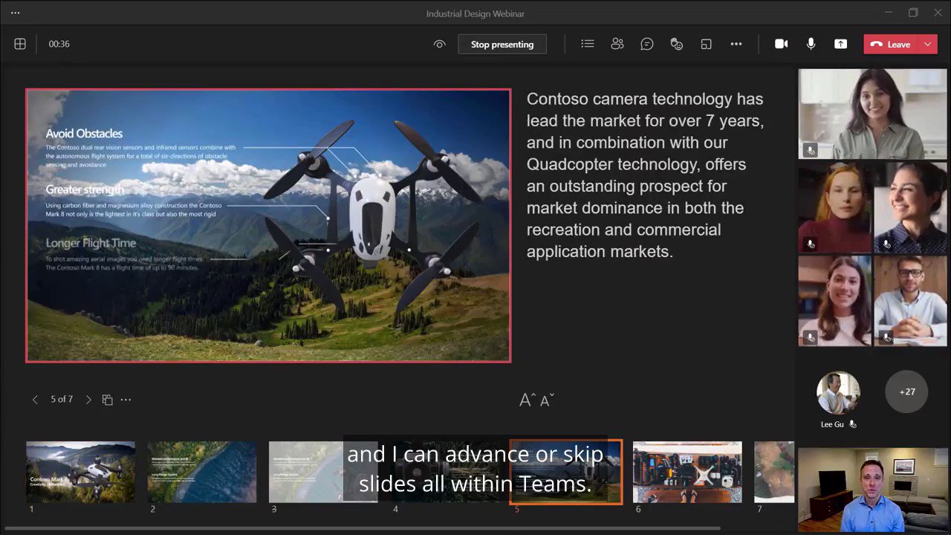Select slide 1 thumbnail, Contoso Mark 8
Screen dimensions: 951x535
(x=81, y=473)
